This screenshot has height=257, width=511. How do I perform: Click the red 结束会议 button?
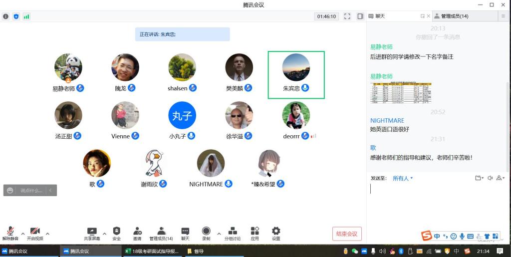347,234
